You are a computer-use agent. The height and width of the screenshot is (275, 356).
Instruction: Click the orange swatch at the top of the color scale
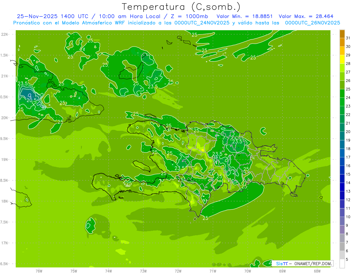342,34
